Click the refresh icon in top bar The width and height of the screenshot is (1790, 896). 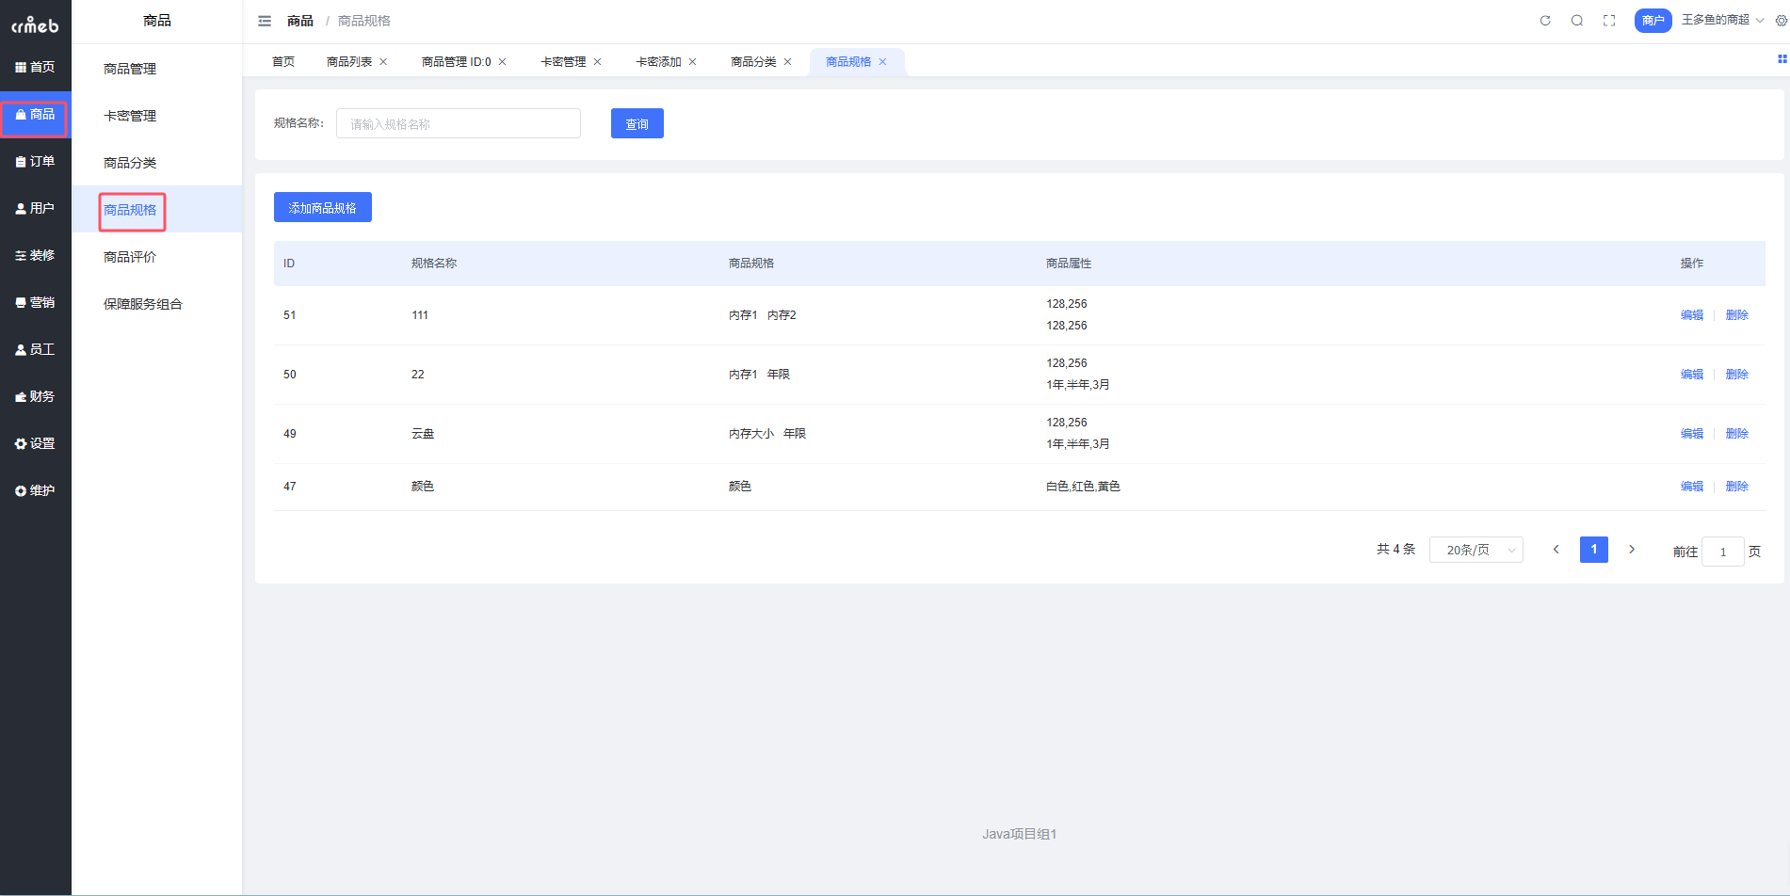1545,21
